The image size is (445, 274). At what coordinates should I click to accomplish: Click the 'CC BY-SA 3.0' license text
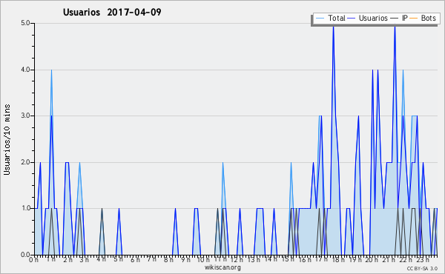point(422,268)
